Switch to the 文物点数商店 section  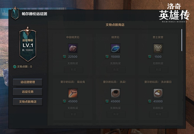click(27, 102)
